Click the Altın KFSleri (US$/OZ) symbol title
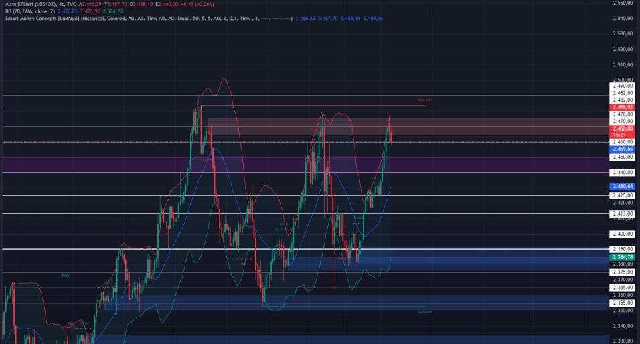Screen dimensions: 640x344 coord(28,4)
